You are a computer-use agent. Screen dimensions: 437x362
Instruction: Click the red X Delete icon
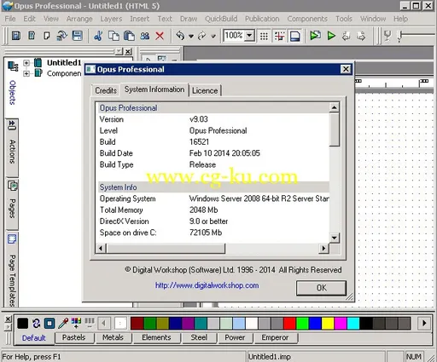160,36
